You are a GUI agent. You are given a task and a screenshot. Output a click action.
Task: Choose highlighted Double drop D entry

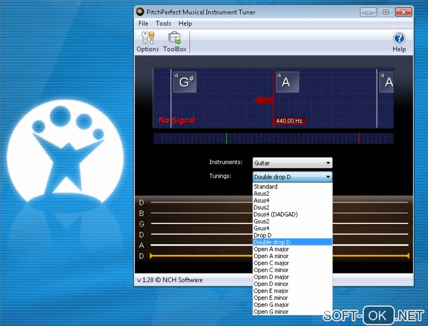click(292, 242)
